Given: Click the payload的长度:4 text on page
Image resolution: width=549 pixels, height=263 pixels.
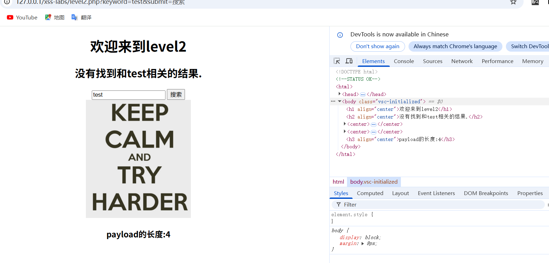Looking at the screenshot, I should pyautogui.click(x=138, y=235).
